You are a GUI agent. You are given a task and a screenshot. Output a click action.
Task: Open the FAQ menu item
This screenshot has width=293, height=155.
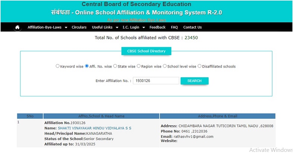click(x=174, y=27)
